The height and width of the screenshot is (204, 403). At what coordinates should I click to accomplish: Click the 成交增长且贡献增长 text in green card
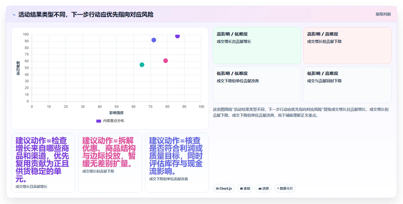click(234, 41)
